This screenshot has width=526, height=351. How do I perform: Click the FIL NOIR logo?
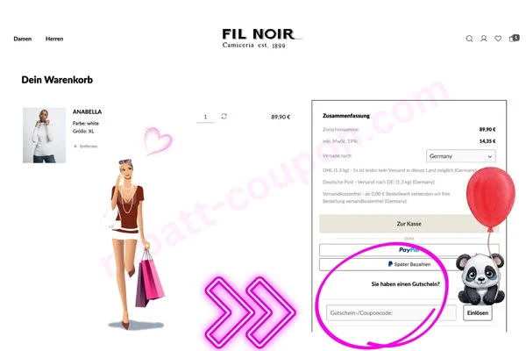tap(261, 39)
